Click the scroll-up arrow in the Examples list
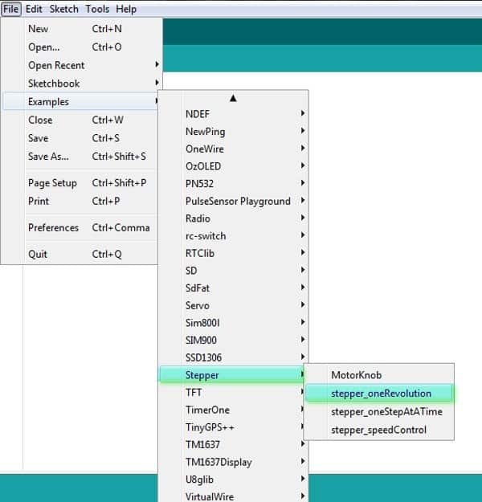 [x=233, y=98]
